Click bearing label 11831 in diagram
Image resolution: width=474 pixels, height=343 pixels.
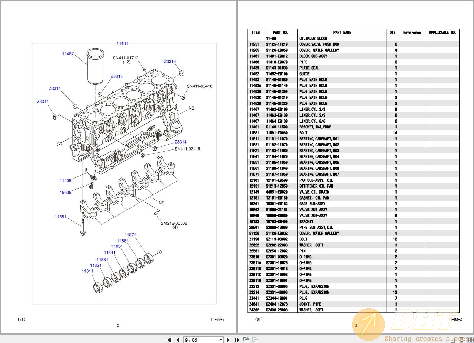pyautogui.click(x=102, y=260)
